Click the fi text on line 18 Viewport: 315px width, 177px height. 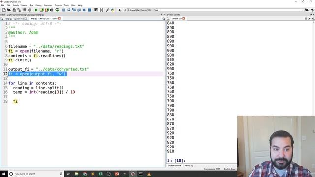click(x=15, y=101)
